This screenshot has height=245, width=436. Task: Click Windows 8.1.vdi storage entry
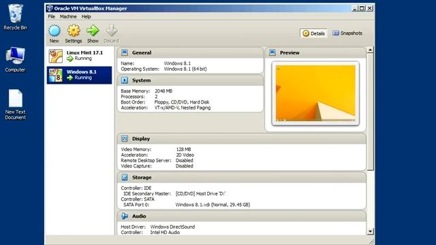tap(213, 205)
